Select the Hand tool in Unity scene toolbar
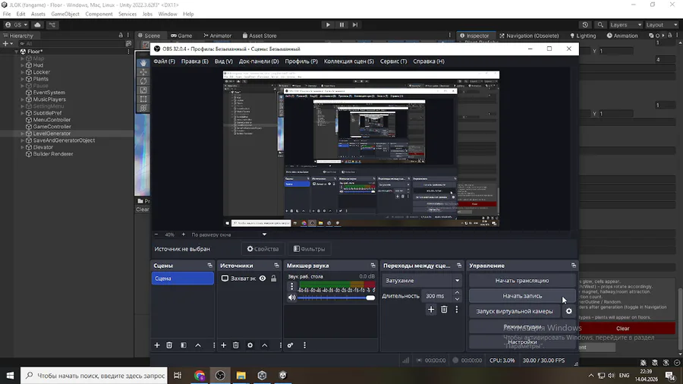This screenshot has width=683, height=384. pyautogui.click(x=143, y=63)
